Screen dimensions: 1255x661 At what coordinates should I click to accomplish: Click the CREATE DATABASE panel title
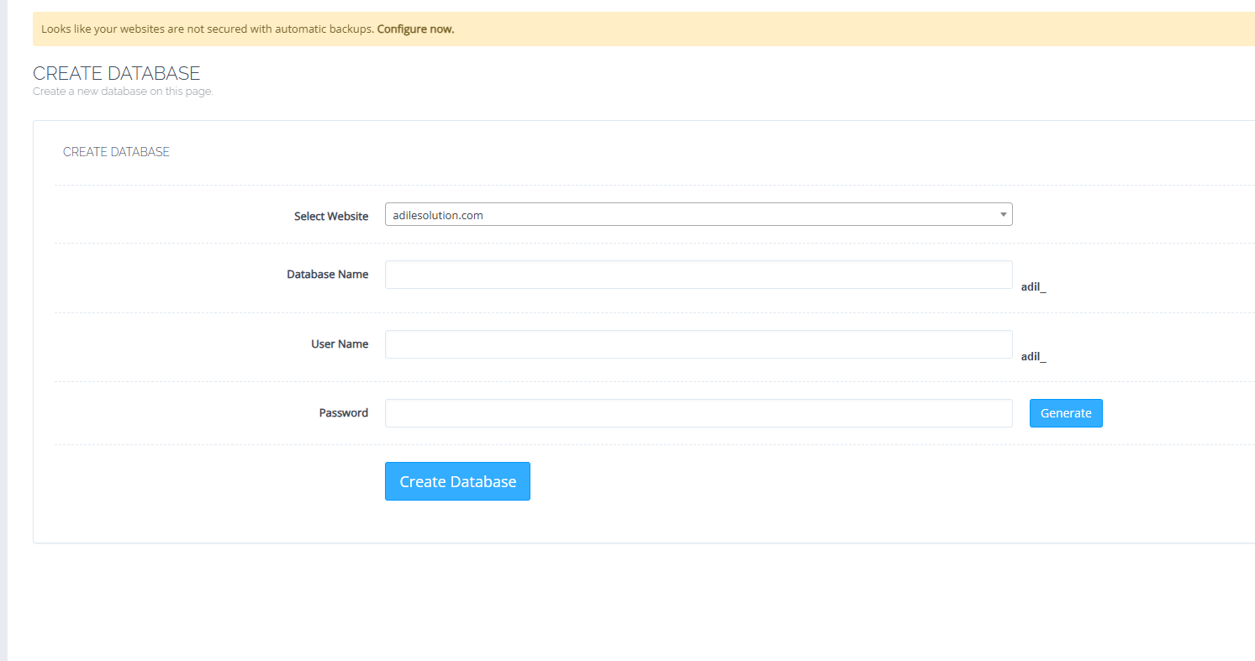[116, 152]
